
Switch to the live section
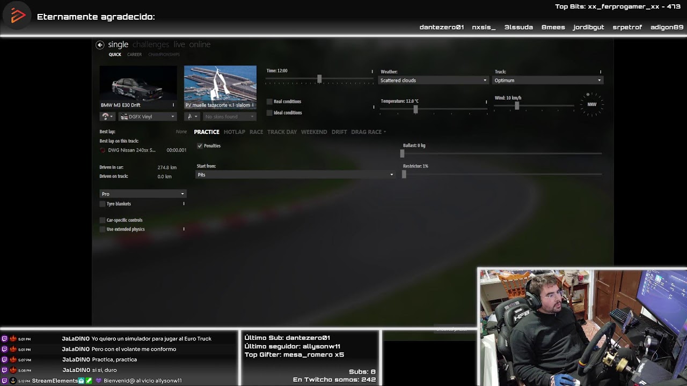179,44
